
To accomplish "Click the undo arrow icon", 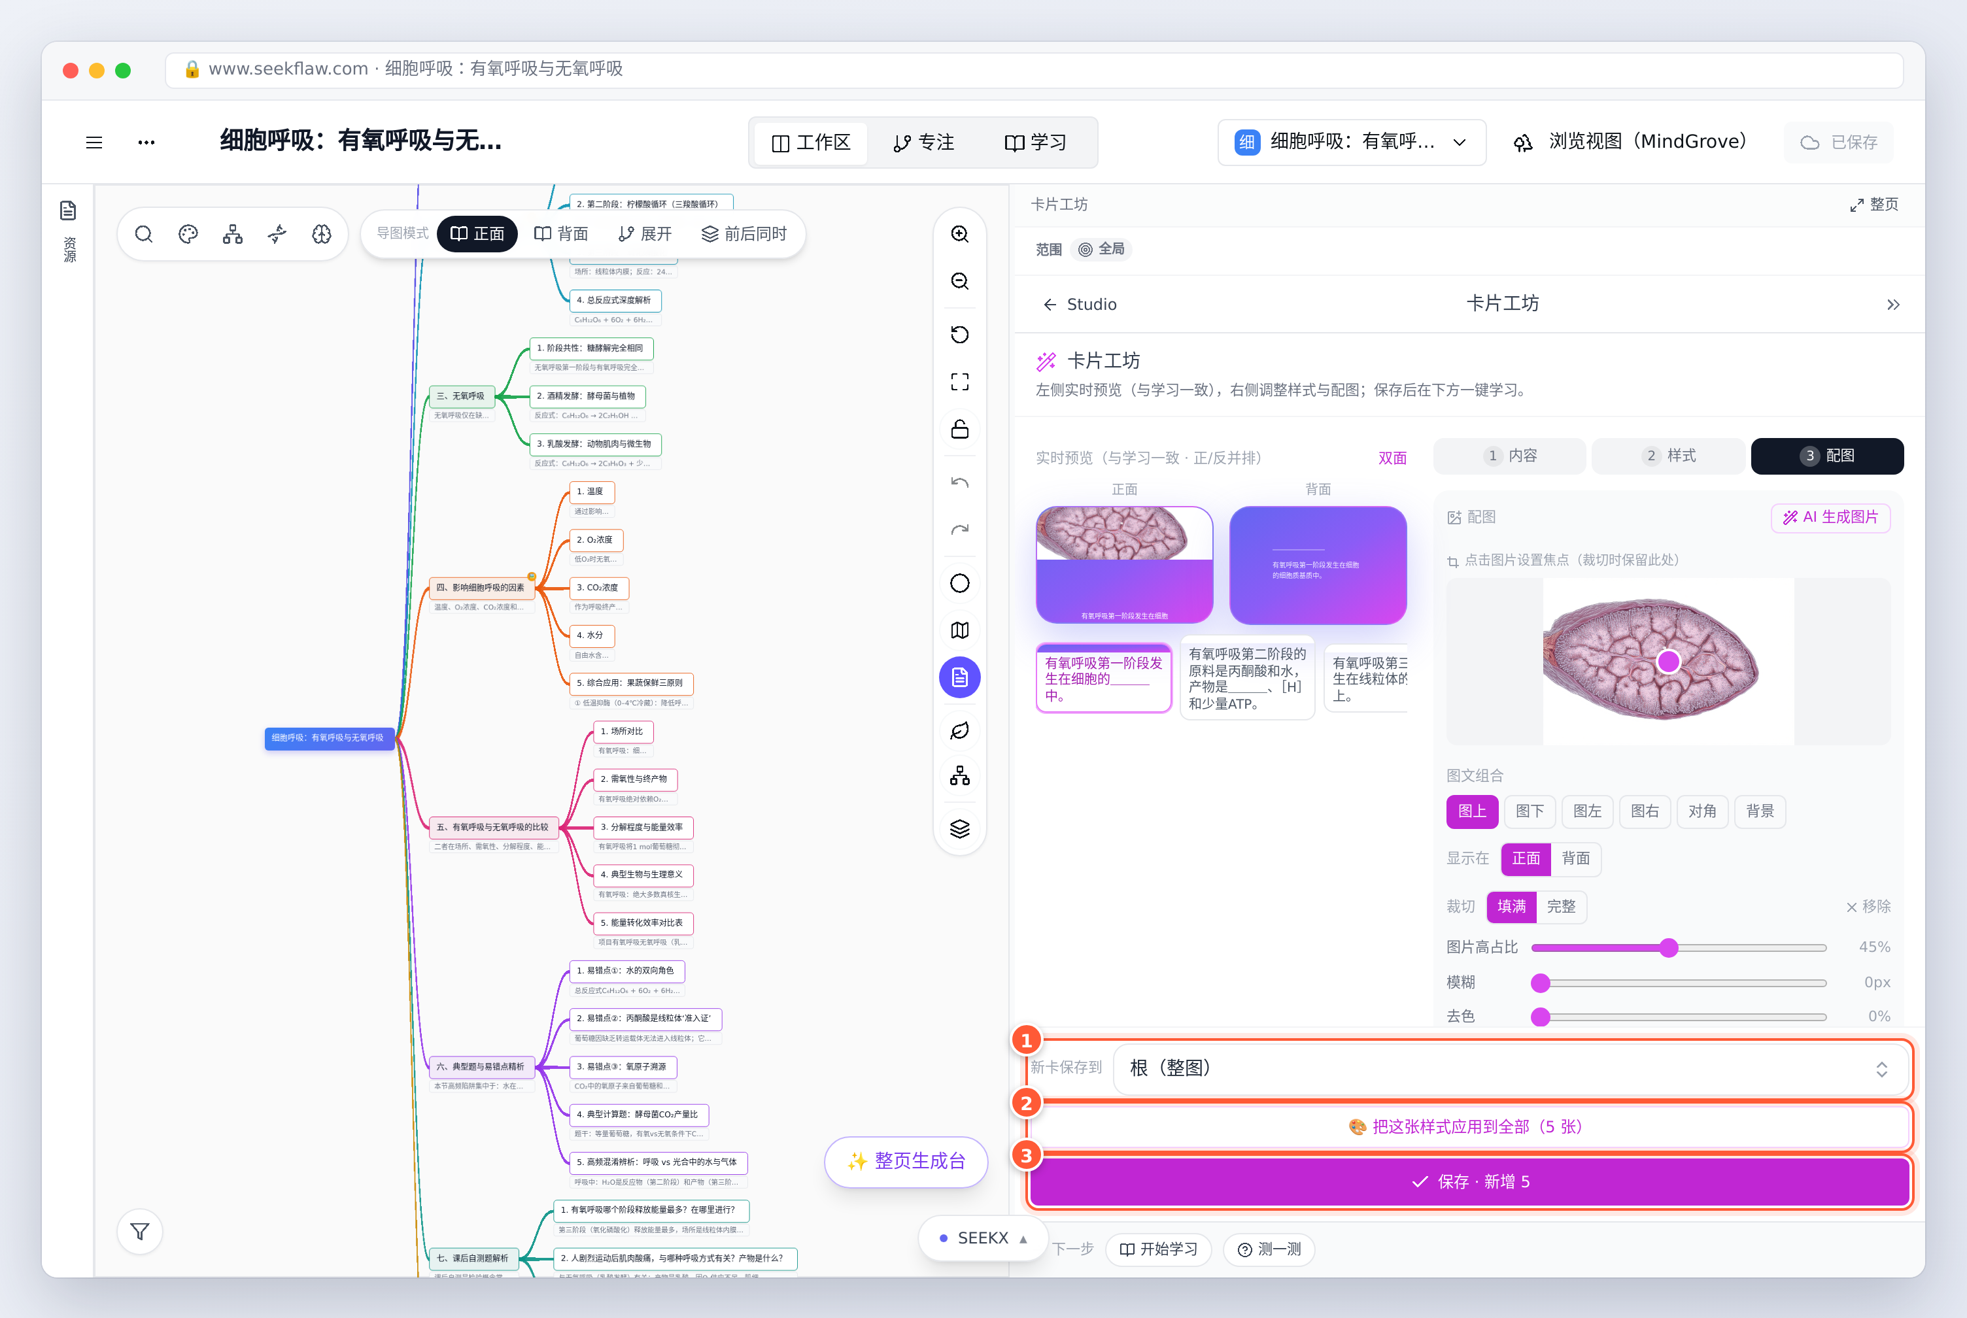I will [x=960, y=482].
